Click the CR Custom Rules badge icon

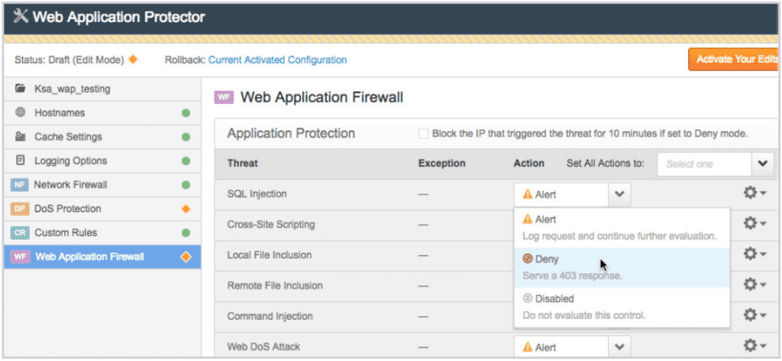(x=19, y=233)
